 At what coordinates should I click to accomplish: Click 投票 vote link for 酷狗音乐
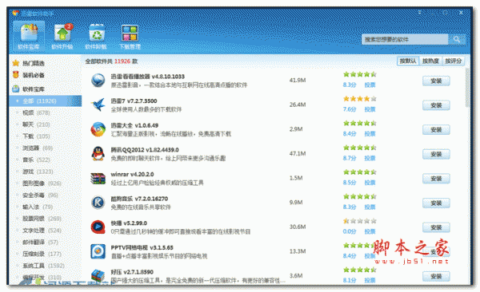tap(370, 207)
